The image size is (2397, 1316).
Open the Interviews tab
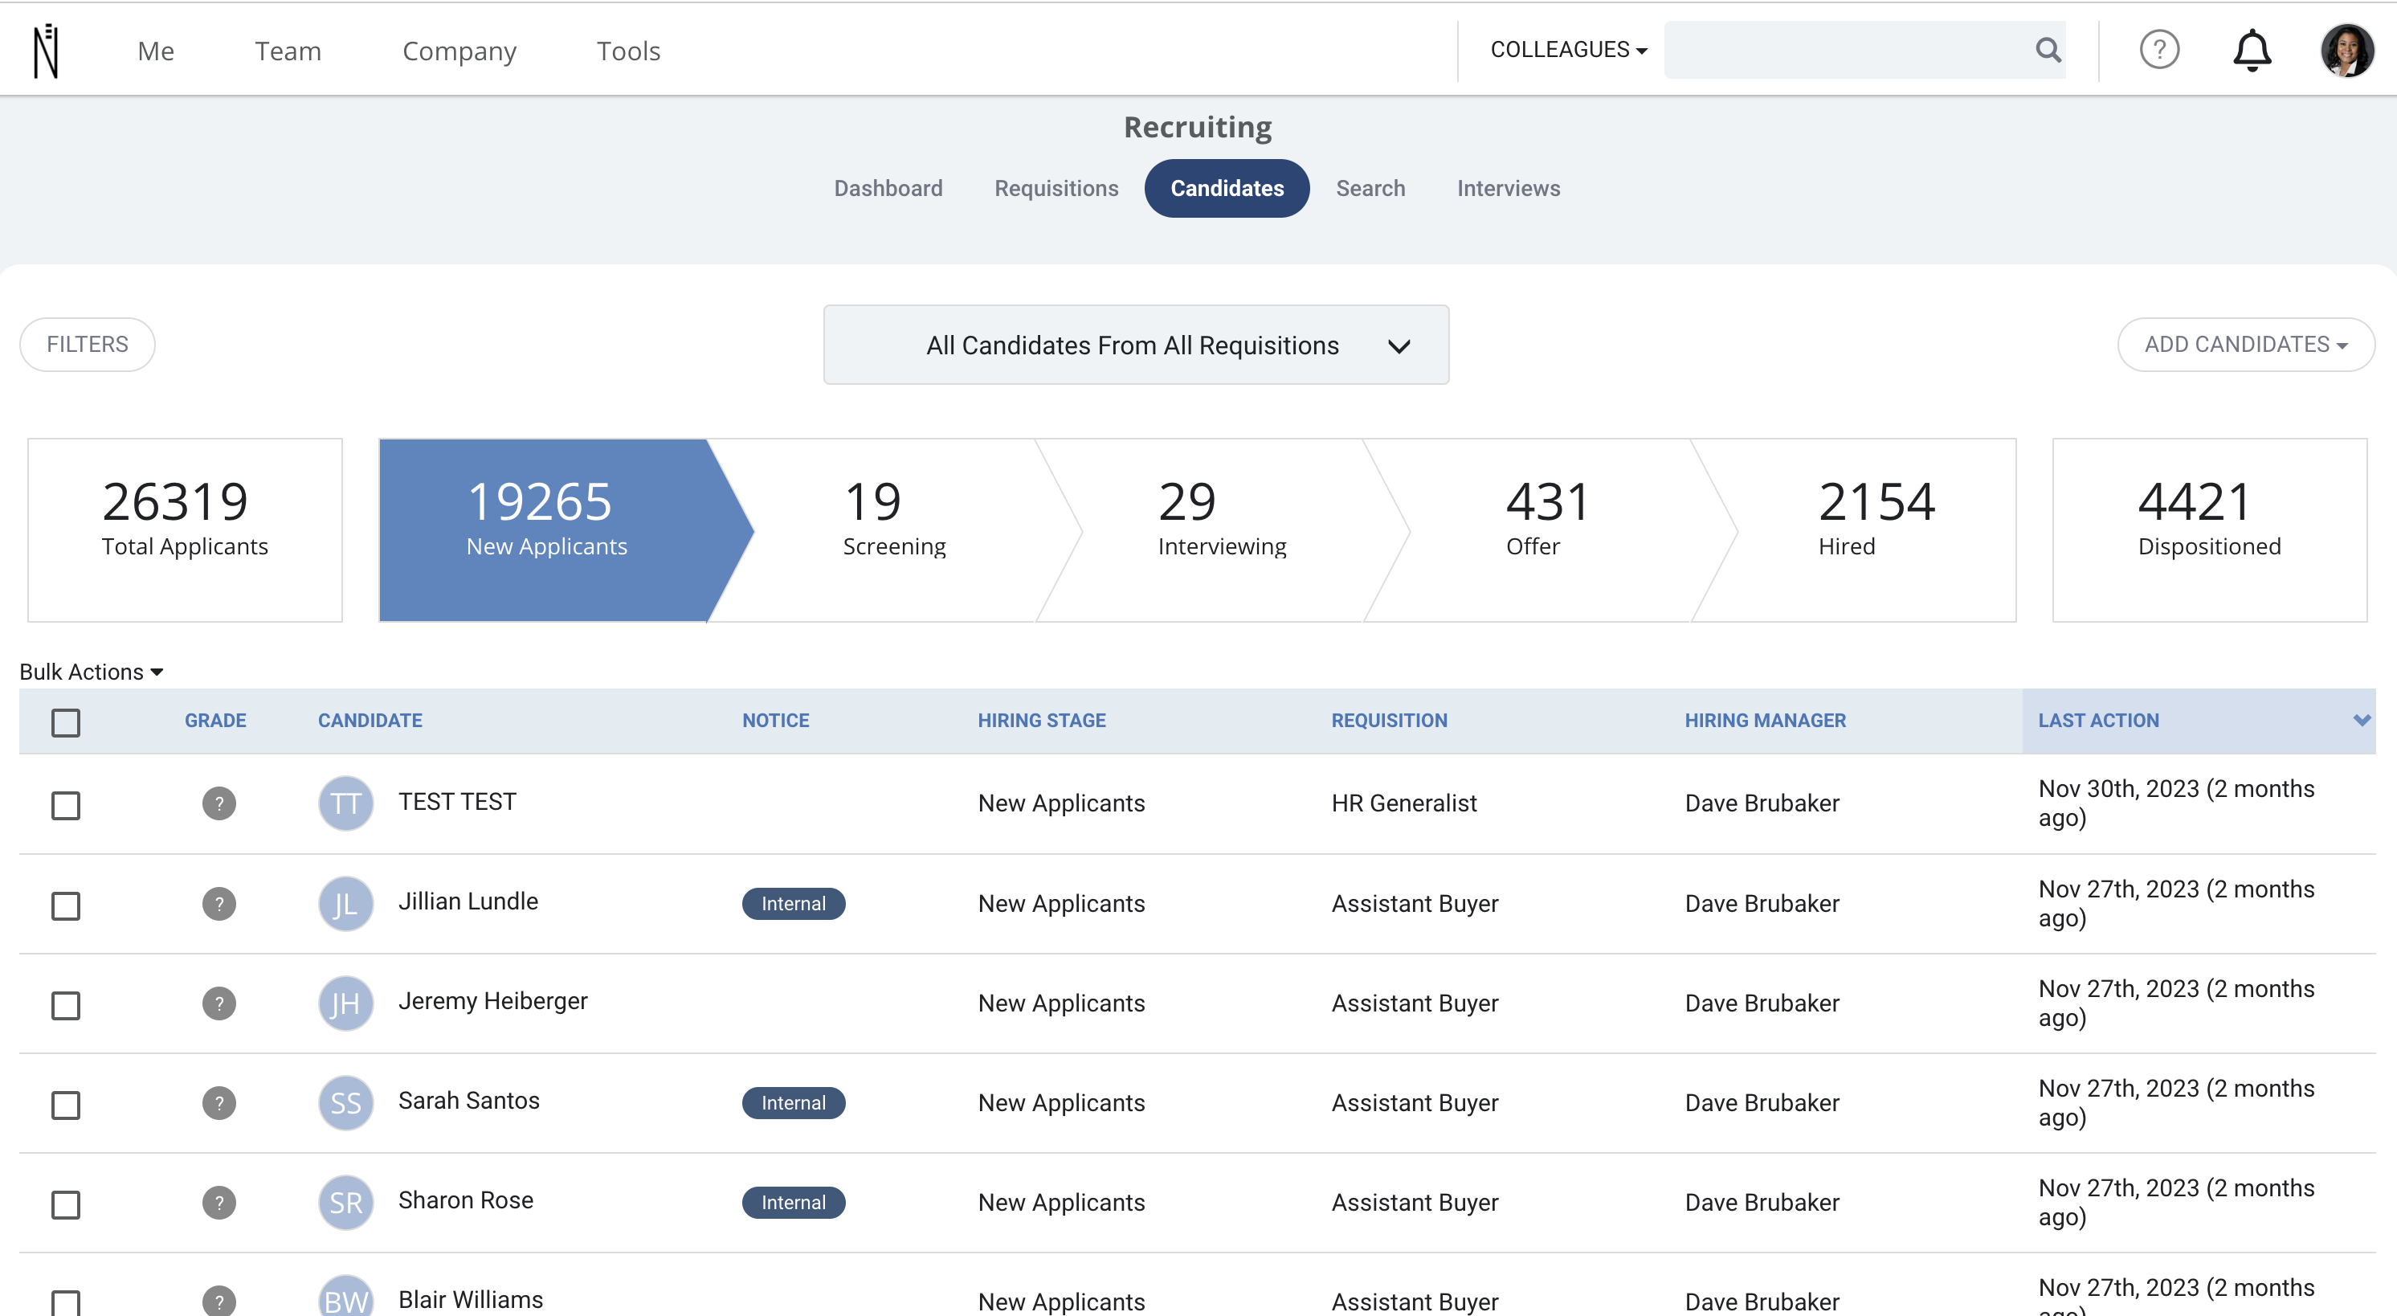(1509, 188)
